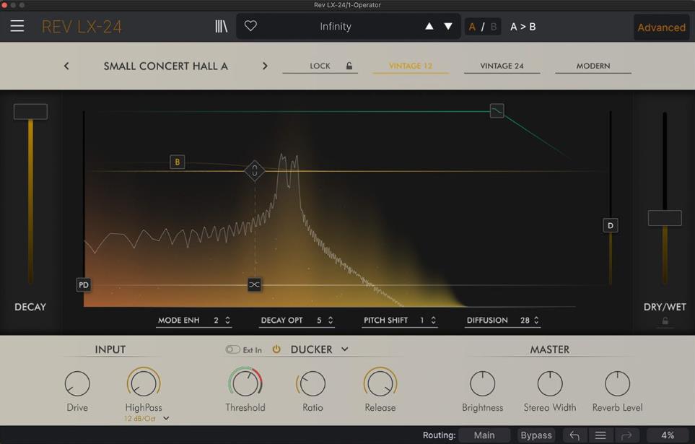The image size is (695, 444).
Task: Click the Stereo Width knob
Action: coord(550,383)
